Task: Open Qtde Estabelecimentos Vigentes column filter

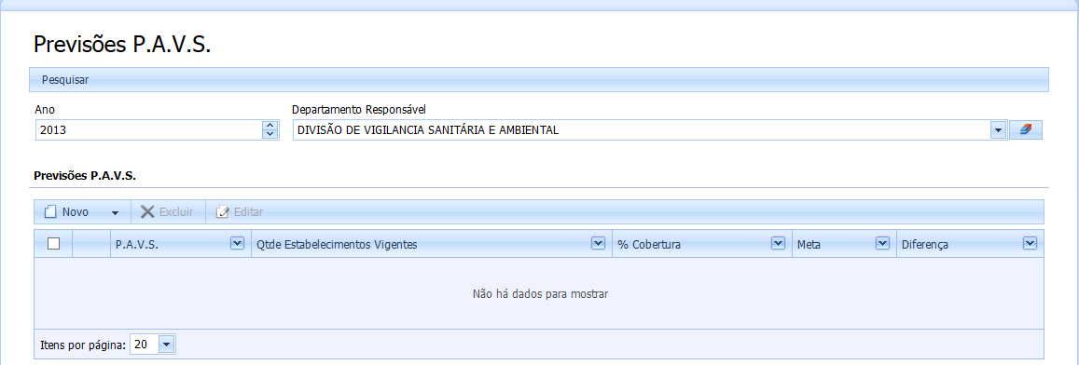Action: [x=598, y=243]
